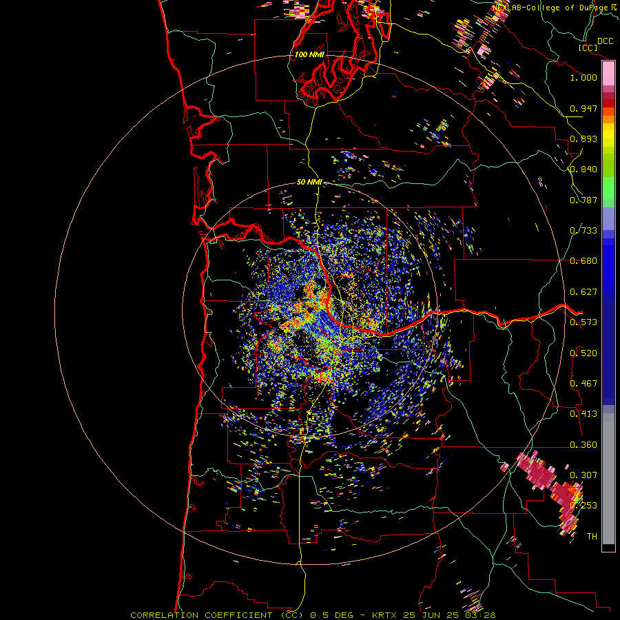Select the dark navy color bar segment

point(608,352)
